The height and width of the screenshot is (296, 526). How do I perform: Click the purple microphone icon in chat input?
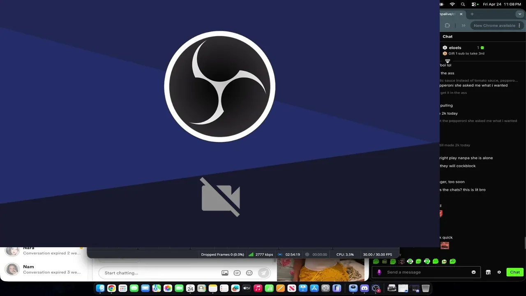[379, 272]
